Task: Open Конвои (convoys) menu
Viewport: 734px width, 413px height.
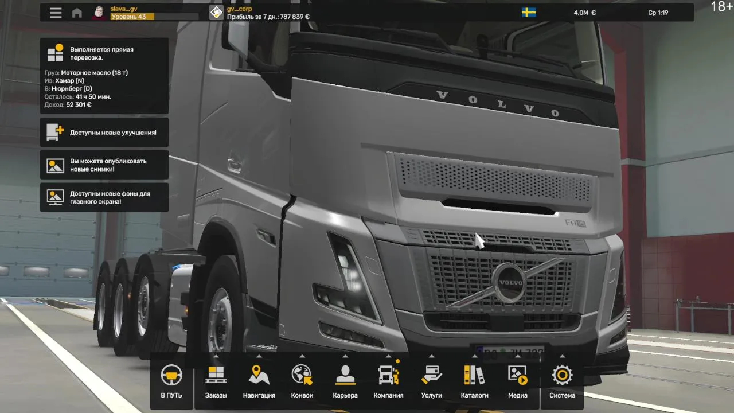Action: [x=302, y=381]
